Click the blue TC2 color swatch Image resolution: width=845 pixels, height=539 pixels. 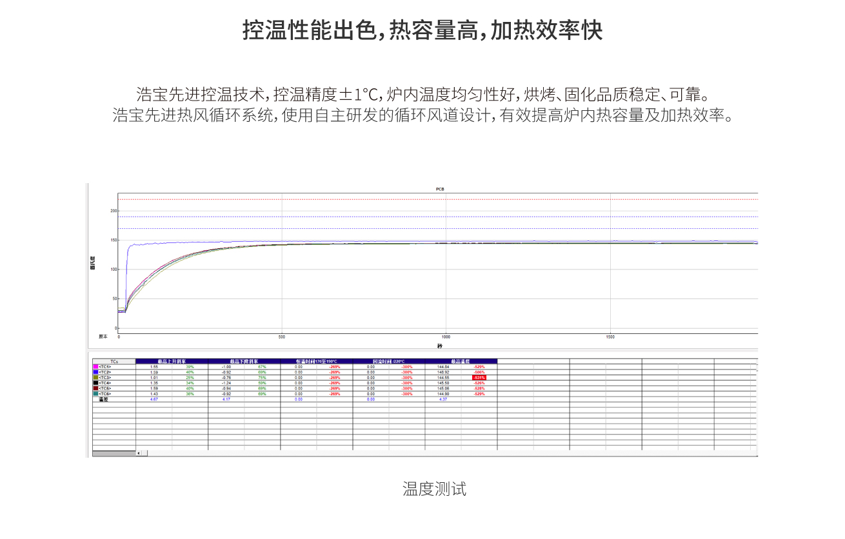(95, 372)
